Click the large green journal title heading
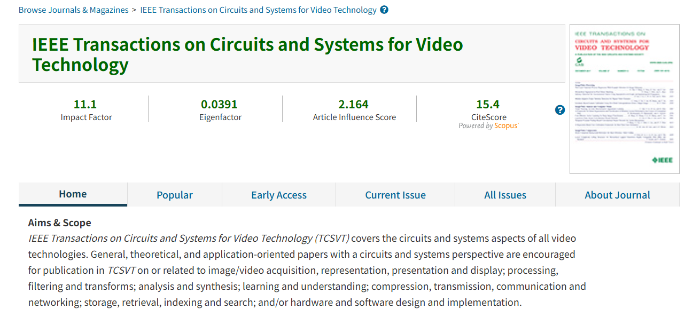The width and height of the screenshot is (685, 317). tap(247, 54)
